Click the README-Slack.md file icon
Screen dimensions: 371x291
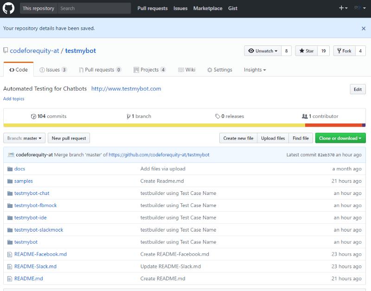point(10,266)
